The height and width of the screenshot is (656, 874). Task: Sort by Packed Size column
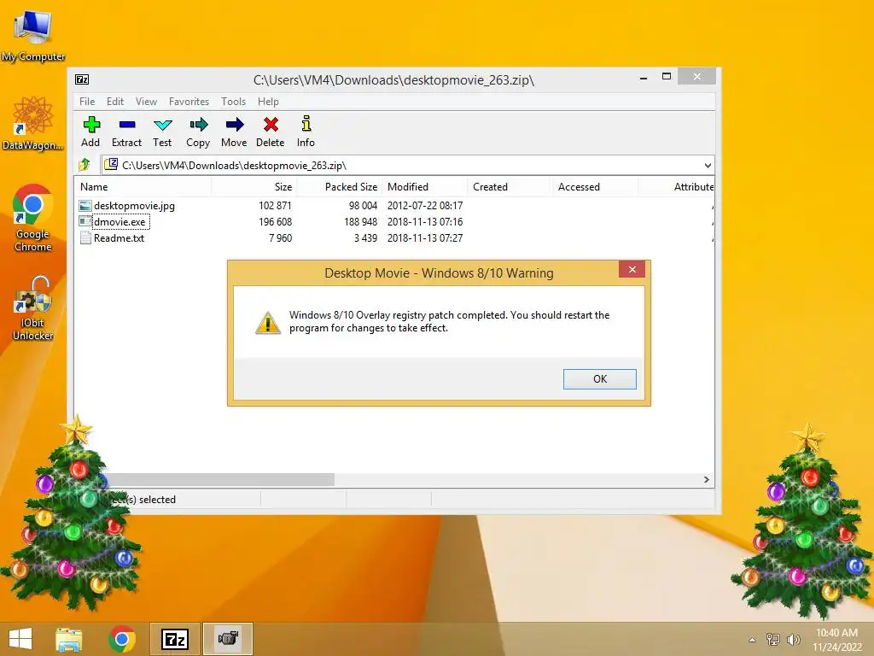(340, 187)
